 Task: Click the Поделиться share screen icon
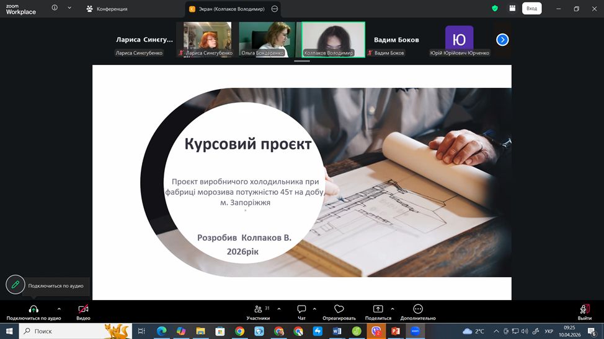pyautogui.click(x=378, y=309)
